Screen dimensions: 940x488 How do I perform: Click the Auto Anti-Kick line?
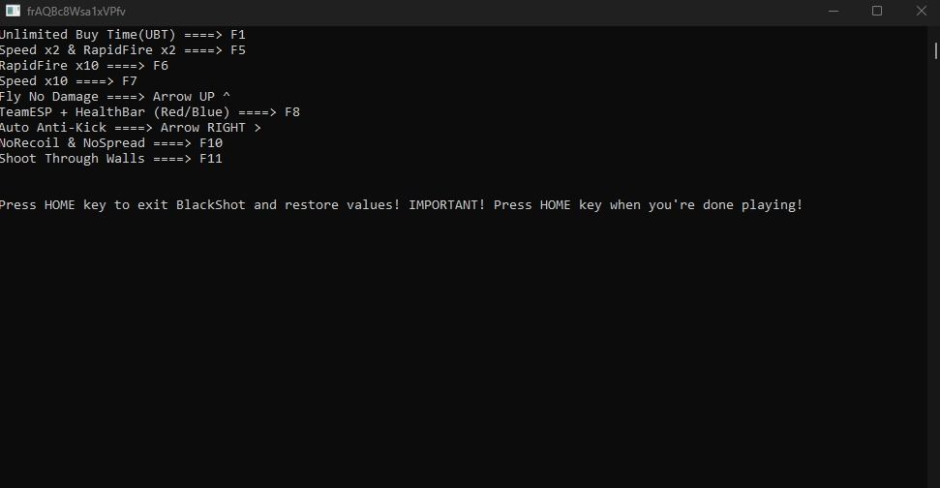tap(130, 128)
